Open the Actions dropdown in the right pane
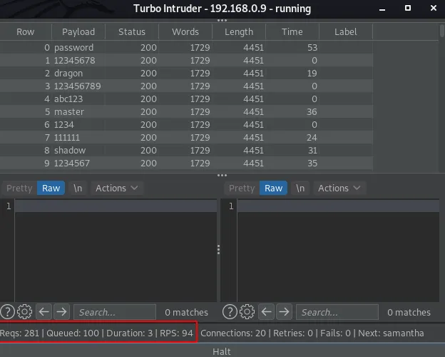 (x=339, y=188)
